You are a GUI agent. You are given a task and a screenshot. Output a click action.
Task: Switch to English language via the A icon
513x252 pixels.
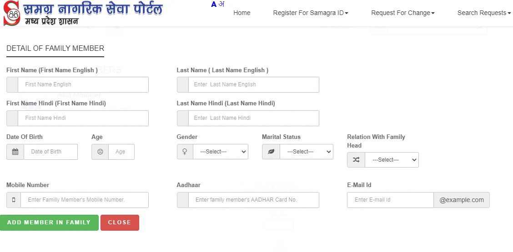[214, 4]
